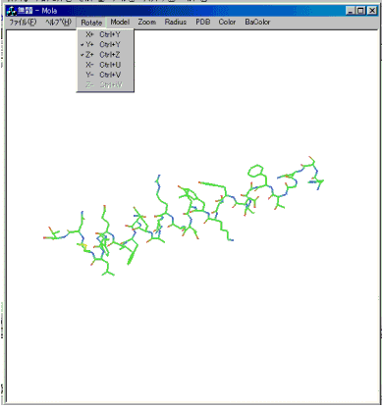Screen dimensions: 382x408
Task: Open the PDB menu
Action: tap(203, 22)
